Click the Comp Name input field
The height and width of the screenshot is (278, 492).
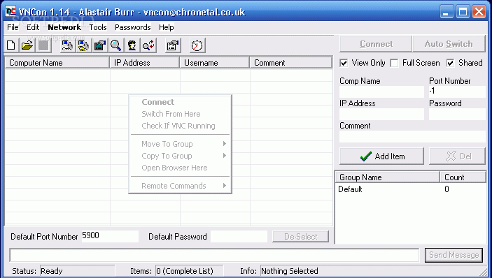(x=381, y=92)
